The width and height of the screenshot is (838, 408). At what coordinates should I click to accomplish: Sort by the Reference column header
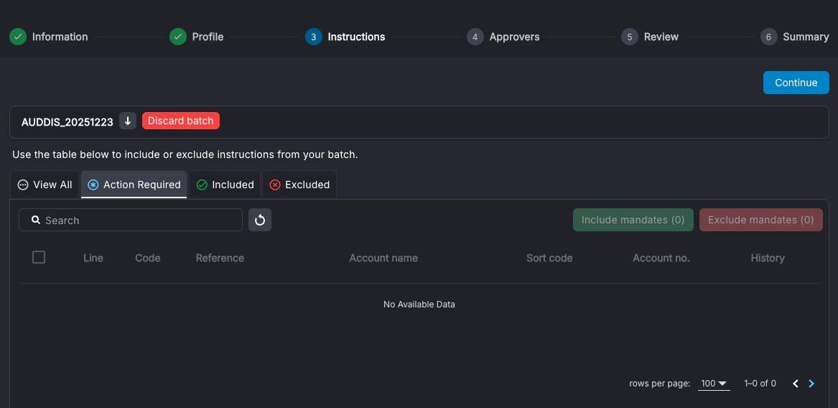point(220,258)
